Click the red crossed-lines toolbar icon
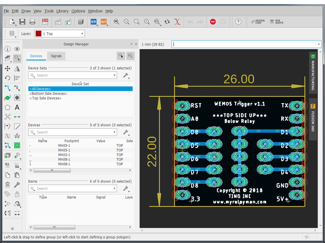Image resolution: width=325 pixels, height=243 pixels. pyautogui.click(x=177, y=22)
